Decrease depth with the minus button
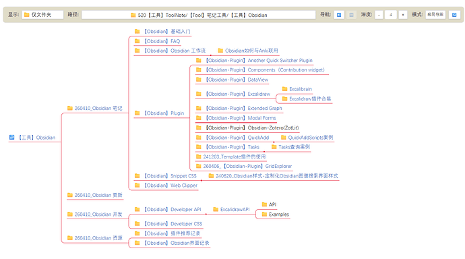The width and height of the screenshot is (465, 259). (379, 15)
